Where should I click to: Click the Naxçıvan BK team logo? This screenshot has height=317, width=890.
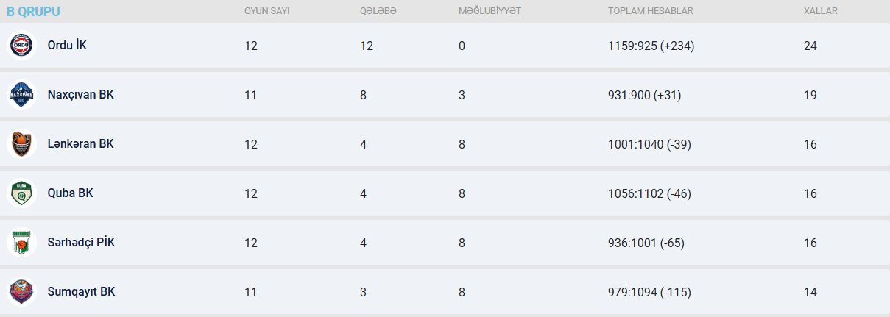point(21,95)
